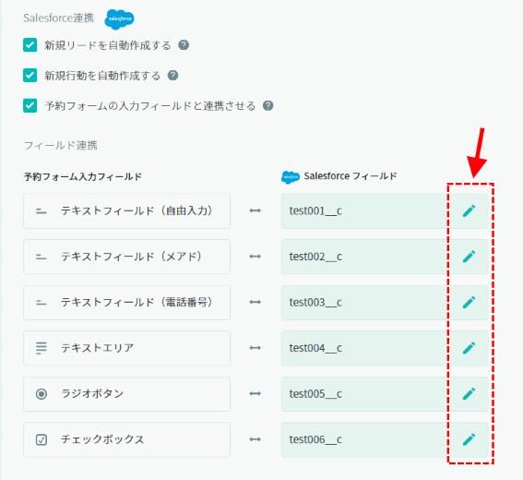Image resolution: width=523 pixels, height=480 pixels.
Task: Click the テキストフィールド（自由入力） form field
Action: click(x=126, y=211)
